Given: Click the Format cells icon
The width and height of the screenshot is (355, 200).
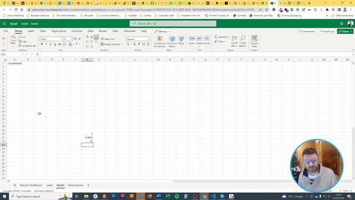Looking at the screenshot, I should tap(207, 39).
